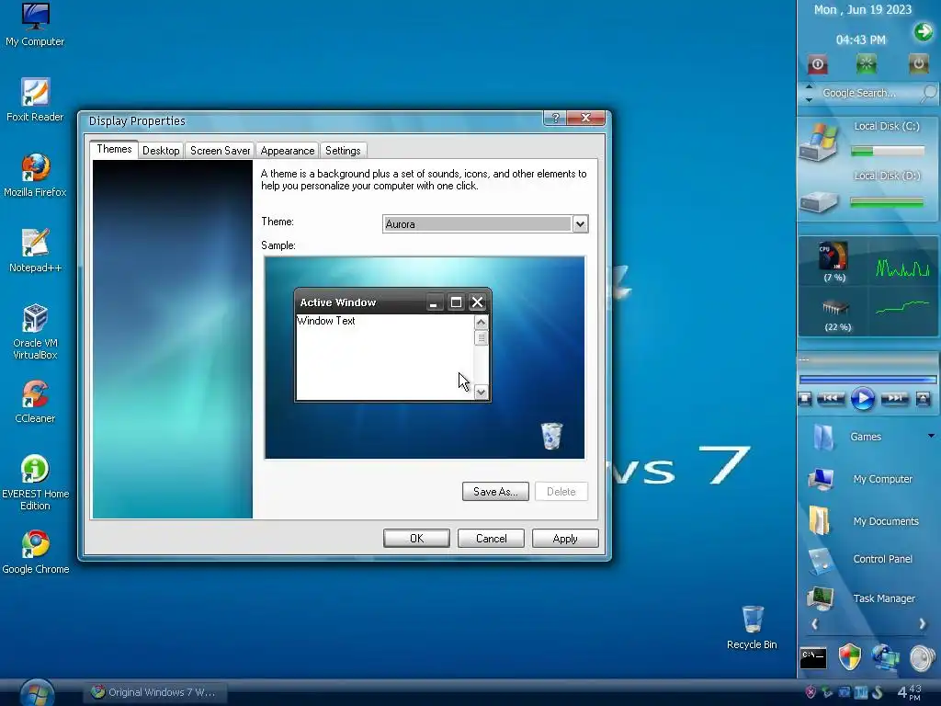Click Local Disk (C:) usage bar

888,152
